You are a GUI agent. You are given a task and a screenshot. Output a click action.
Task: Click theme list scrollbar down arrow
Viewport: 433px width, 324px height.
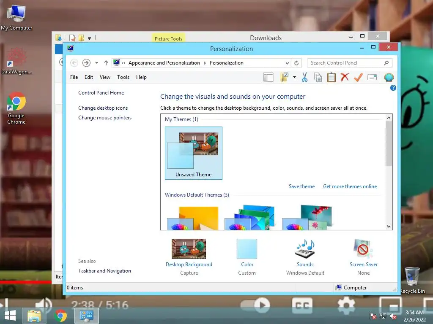[389, 227]
